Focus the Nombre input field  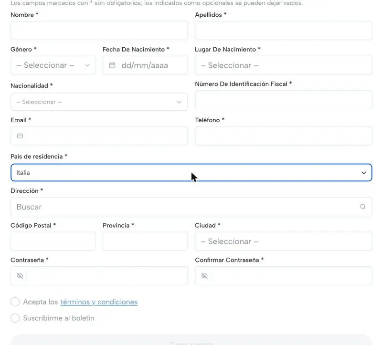99,31
